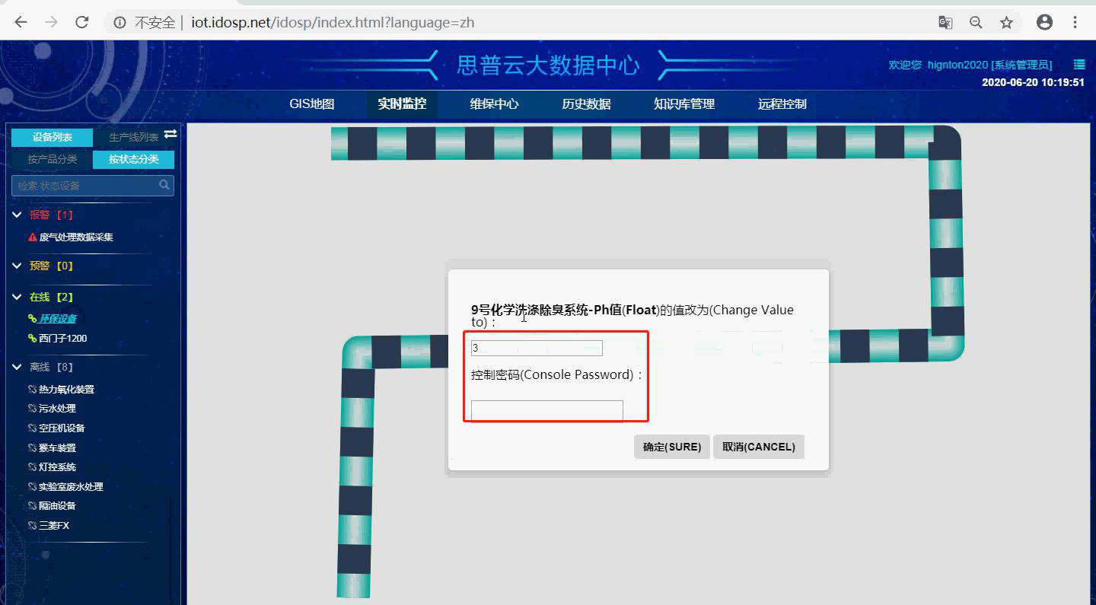The width and height of the screenshot is (1096, 605).
Task: Click the swap arrows icon beside 生产线列表
Action: 170,135
